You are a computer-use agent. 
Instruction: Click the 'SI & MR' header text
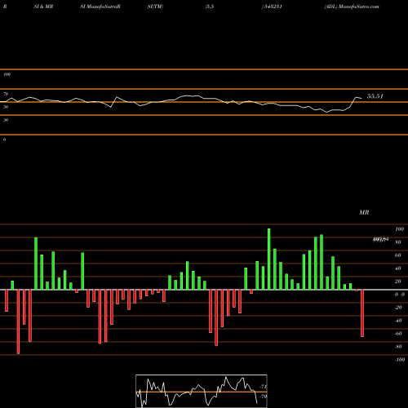(43, 7)
